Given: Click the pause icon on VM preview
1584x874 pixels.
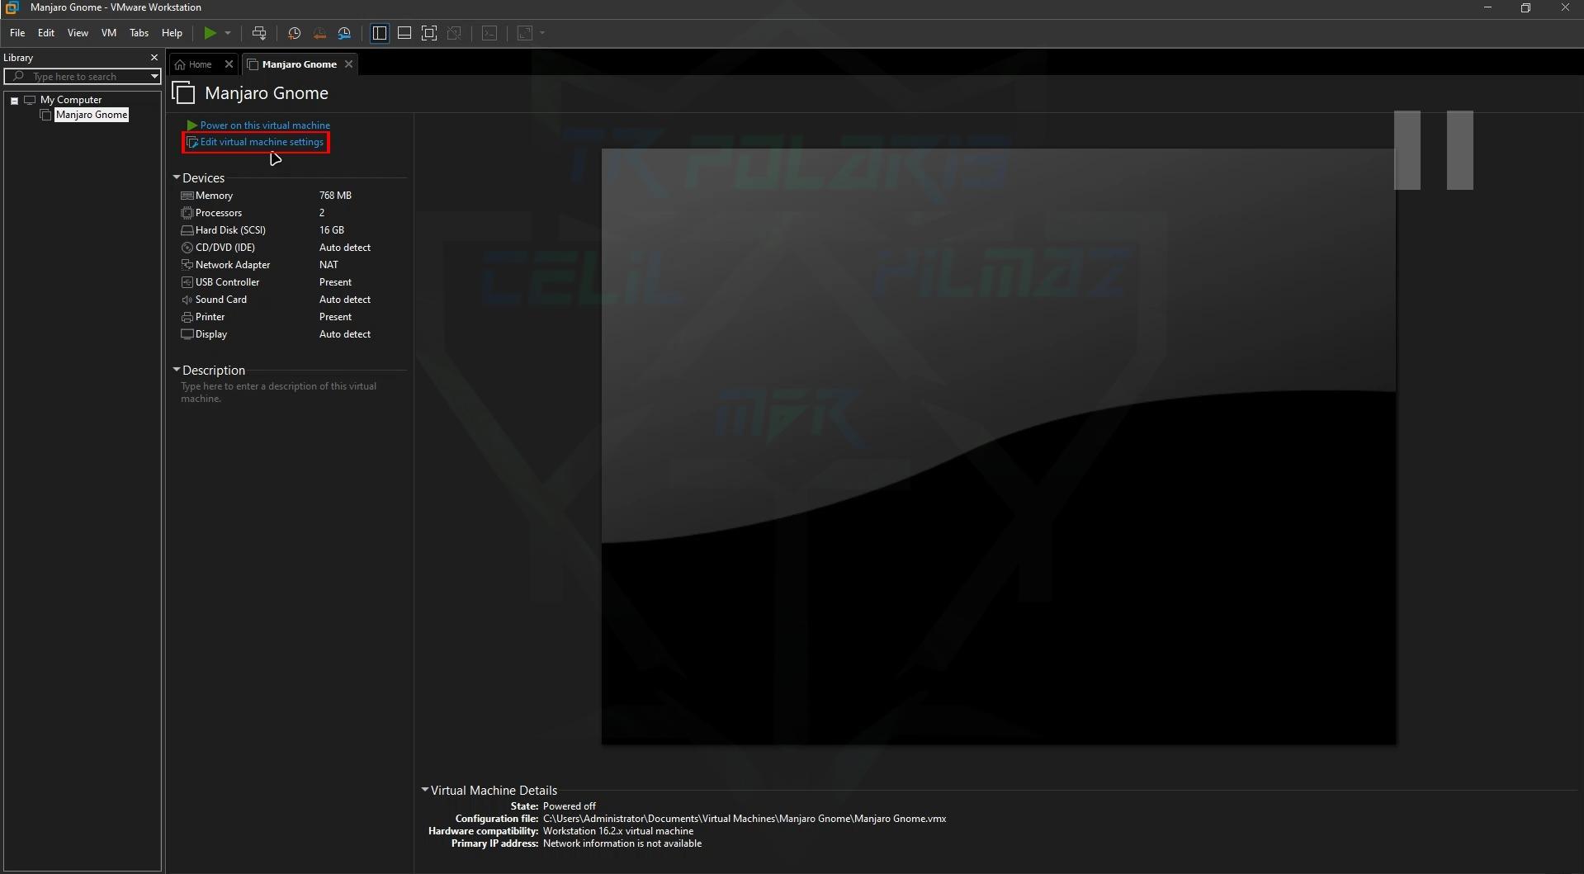Looking at the screenshot, I should coord(1434,150).
